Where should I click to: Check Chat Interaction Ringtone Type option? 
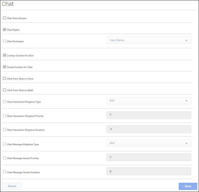point(4,101)
